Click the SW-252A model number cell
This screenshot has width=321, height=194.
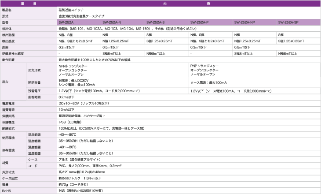click(x=66, y=22)
